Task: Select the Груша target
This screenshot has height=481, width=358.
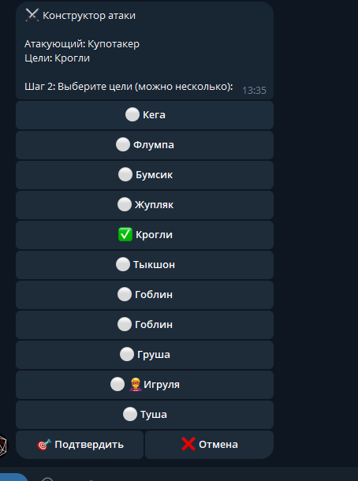Action: 144,355
